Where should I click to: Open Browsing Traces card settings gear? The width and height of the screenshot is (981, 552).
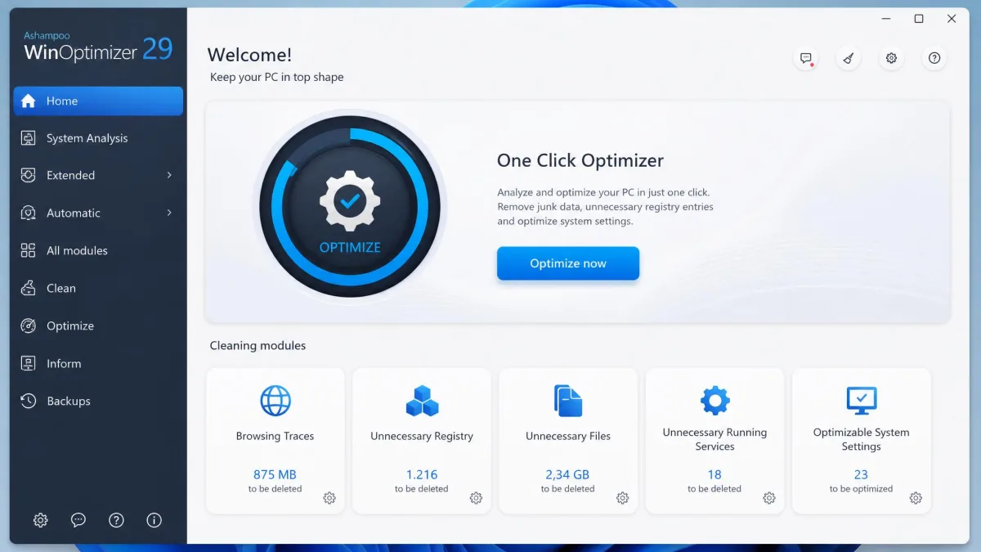click(x=329, y=498)
